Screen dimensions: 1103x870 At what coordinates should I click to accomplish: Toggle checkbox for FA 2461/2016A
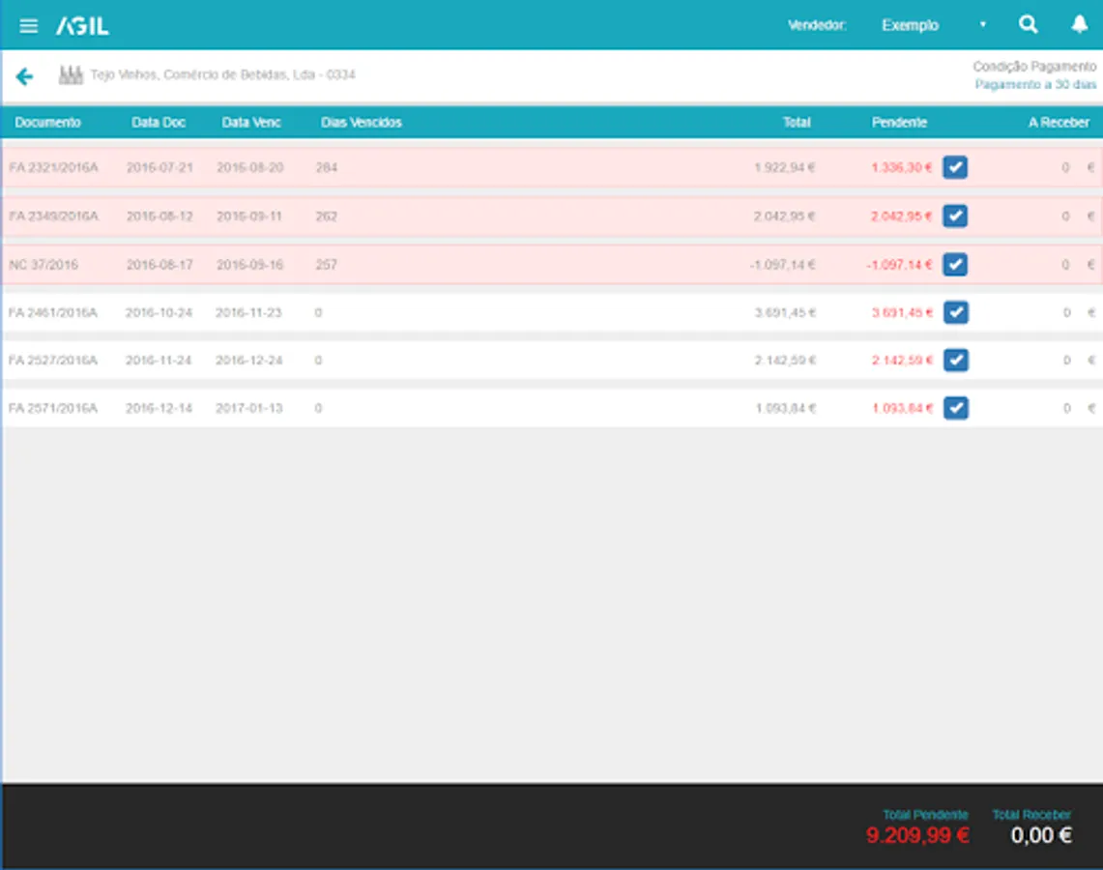point(955,312)
